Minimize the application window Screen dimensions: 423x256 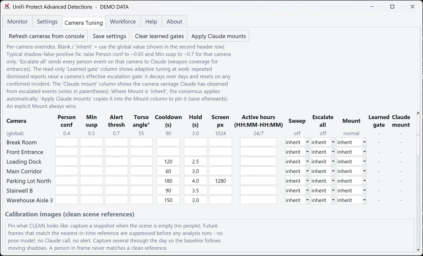372,6
